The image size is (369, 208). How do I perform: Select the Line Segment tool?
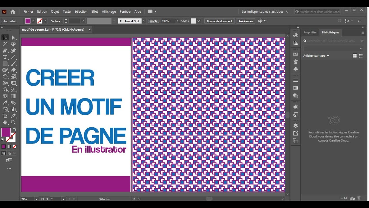click(x=13, y=57)
